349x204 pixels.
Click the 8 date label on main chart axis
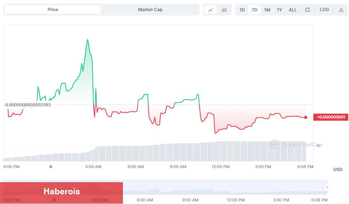(x=51, y=167)
